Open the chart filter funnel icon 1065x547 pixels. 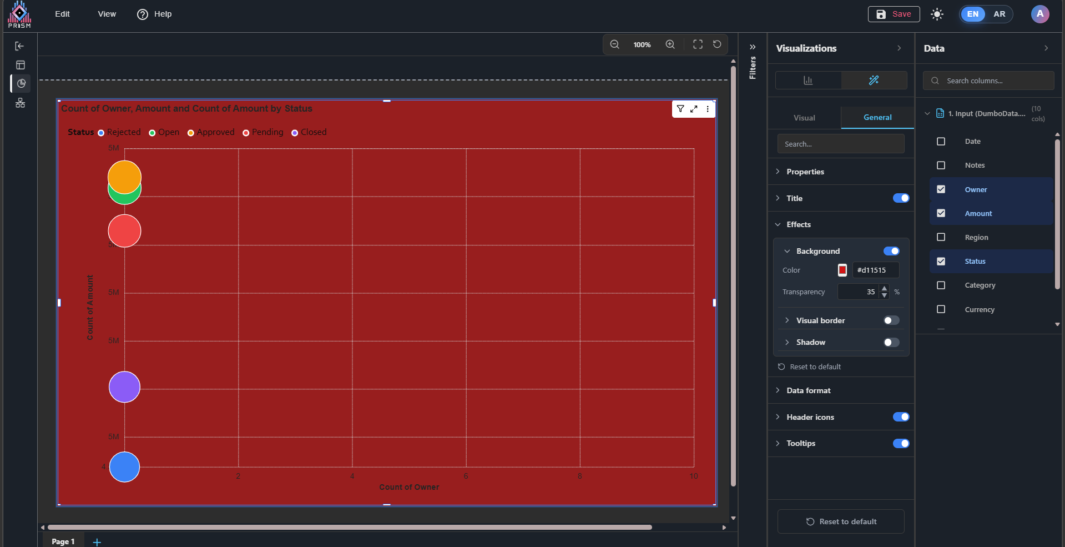click(680, 109)
